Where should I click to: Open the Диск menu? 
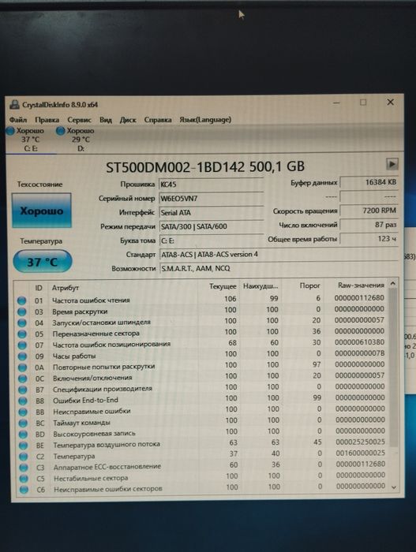(128, 120)
